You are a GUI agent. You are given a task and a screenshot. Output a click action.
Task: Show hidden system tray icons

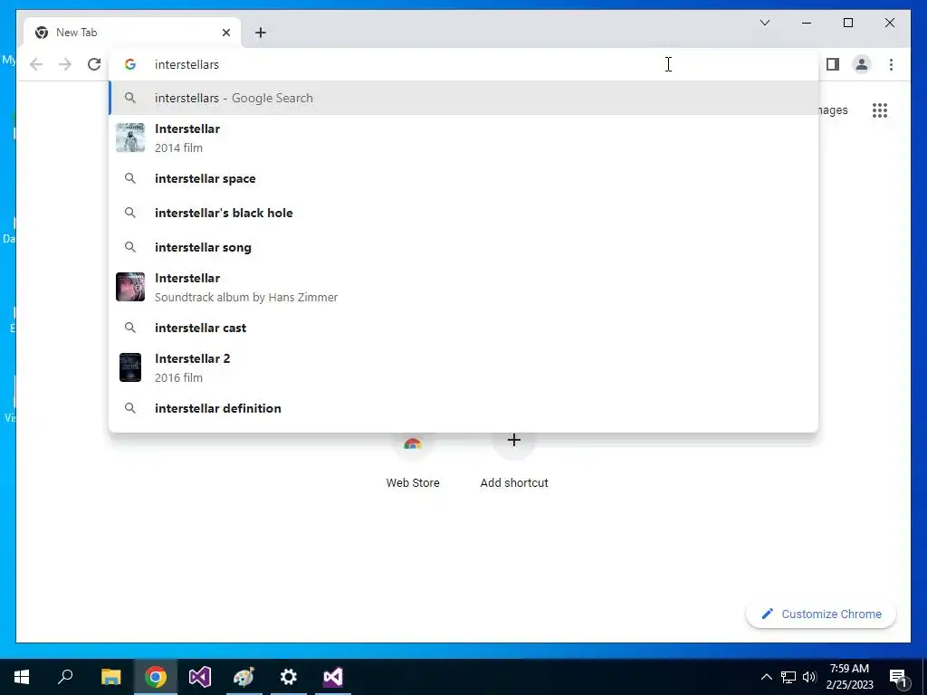(766, 677)
